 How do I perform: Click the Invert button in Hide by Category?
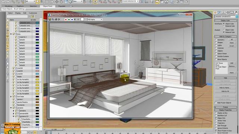(232, 46)
